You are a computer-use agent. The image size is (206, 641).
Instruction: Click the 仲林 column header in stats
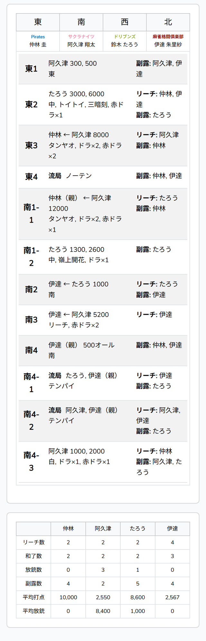(68, 529)
